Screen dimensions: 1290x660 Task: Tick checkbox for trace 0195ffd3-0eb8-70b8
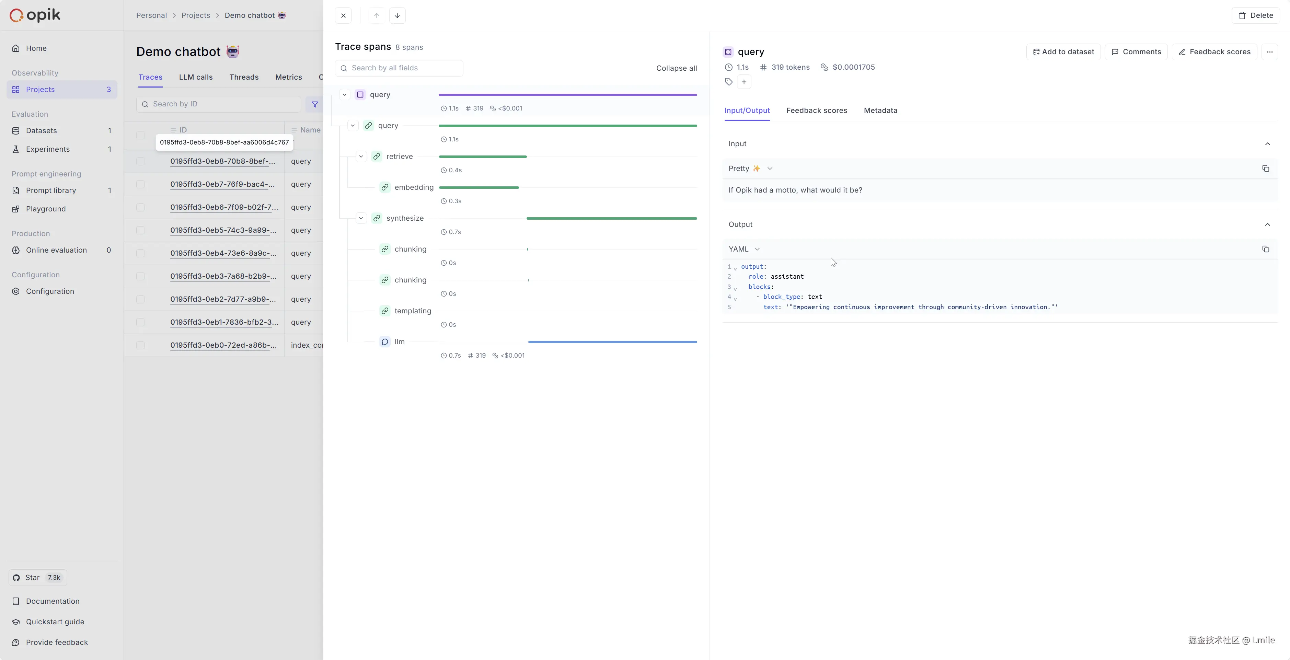coord(140,161)
